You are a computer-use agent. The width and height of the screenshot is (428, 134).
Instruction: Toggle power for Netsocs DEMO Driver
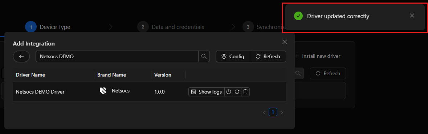click(x=229, y=92)
